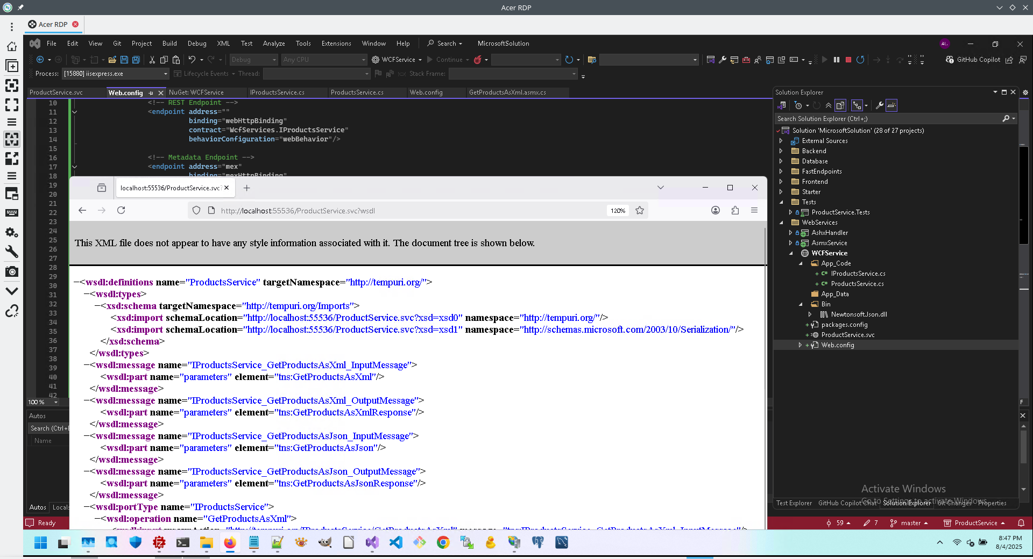The height and width of the screenshot is (559, 1033).
Task: Open Solution Explorer Properties wrench icon
Action: [879, 105]
